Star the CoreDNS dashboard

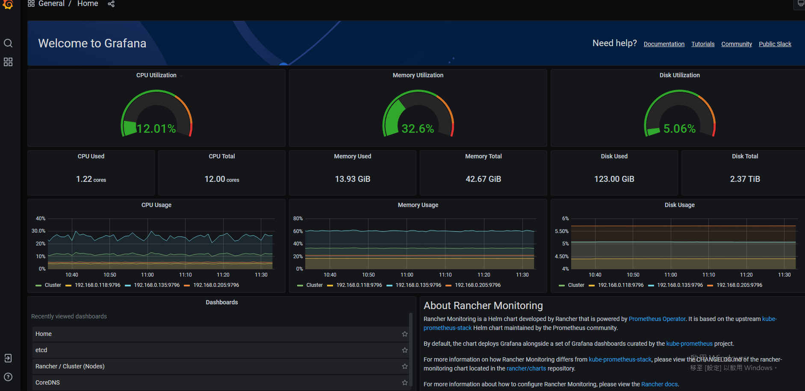405,382
